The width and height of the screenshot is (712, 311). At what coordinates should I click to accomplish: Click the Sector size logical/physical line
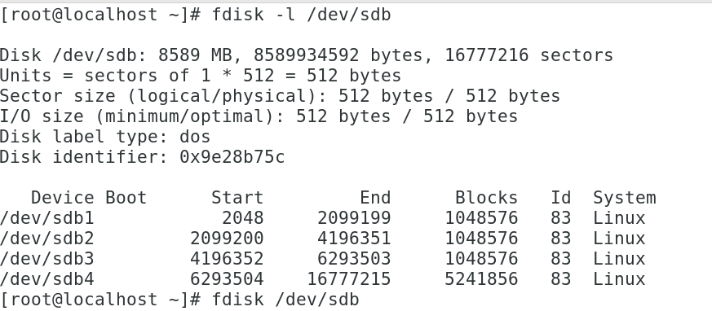tap(281, 96)
